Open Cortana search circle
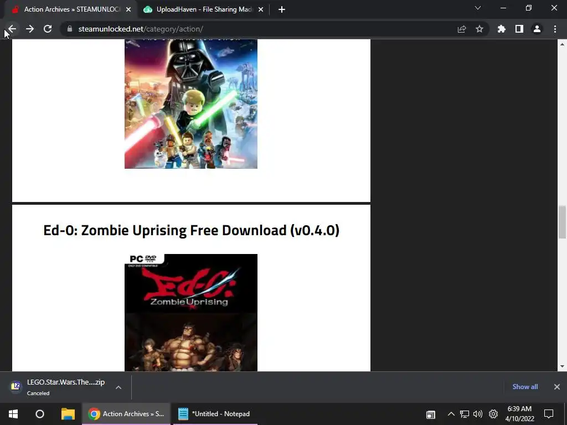Viewport: 567px width, 425px height. [40, 414]
